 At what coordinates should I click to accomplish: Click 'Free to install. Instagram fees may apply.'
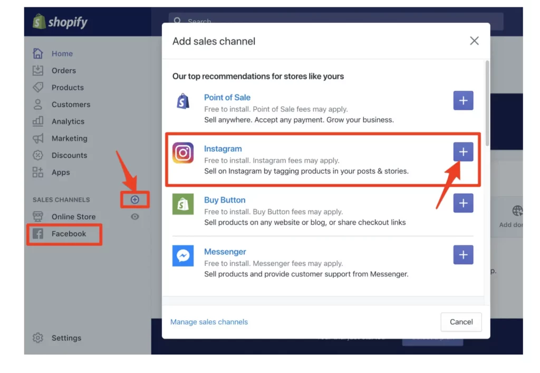(x=272, y=160)
